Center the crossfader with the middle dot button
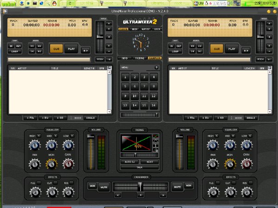278x208 pixels. tap(141, 195)
